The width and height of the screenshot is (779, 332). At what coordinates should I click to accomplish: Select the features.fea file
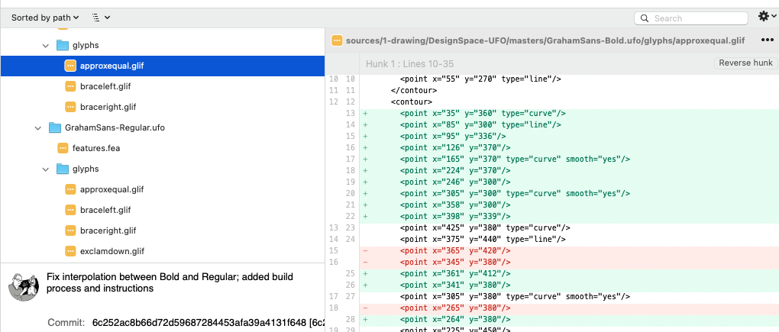(97, 148)
